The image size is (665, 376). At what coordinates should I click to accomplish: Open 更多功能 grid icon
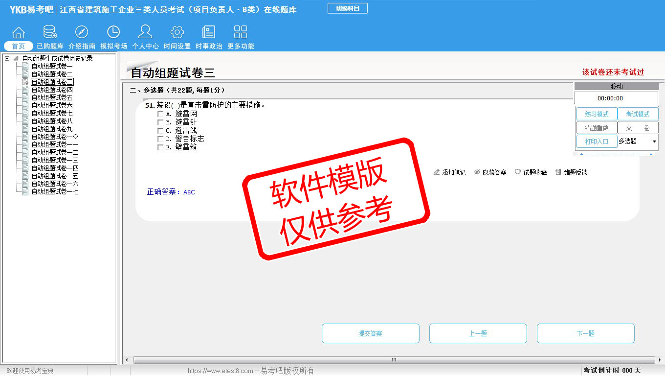point(241,33)
